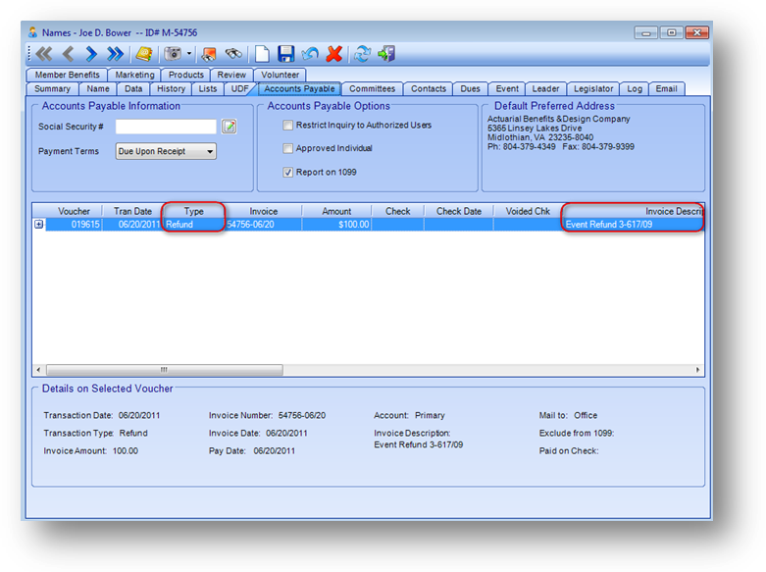This screenshot has height=572, width=766.
Task: Sort by Check column header
Action: 397,211
